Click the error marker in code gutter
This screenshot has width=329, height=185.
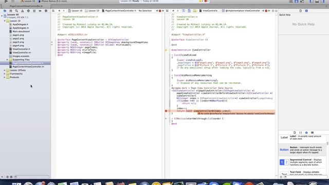(x=166, y=111)
